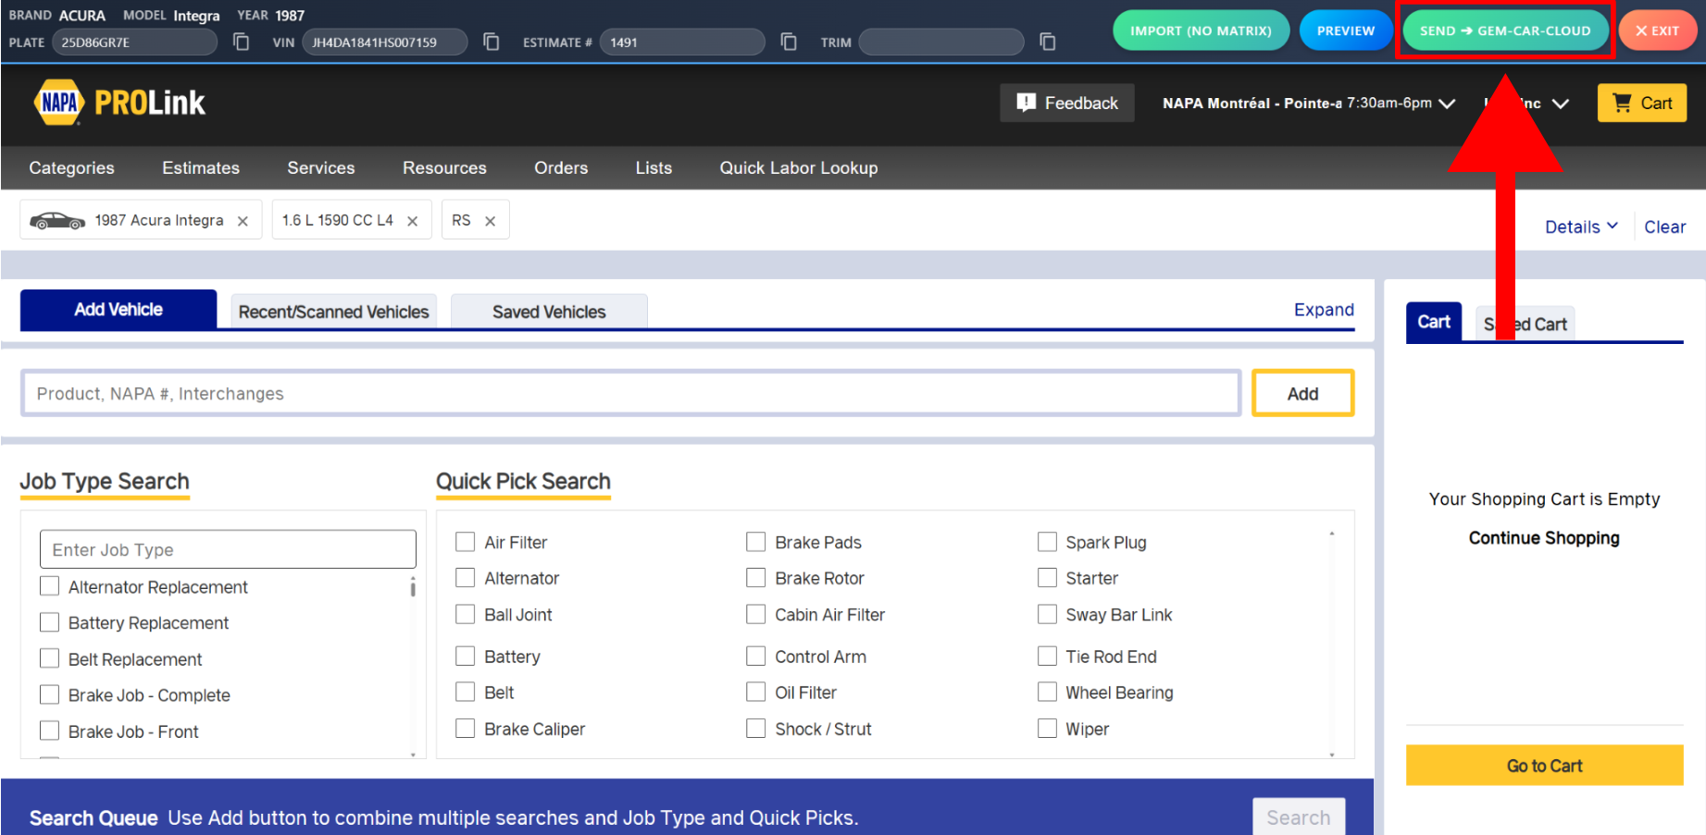
Task: Go to the Orders menu
Action: coord(561,167)
